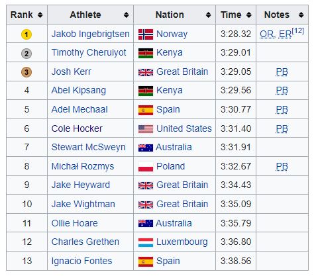Click the gold medal rank 1 icon
The height and width of the screenshot is (278, 318).
[26, 34]
